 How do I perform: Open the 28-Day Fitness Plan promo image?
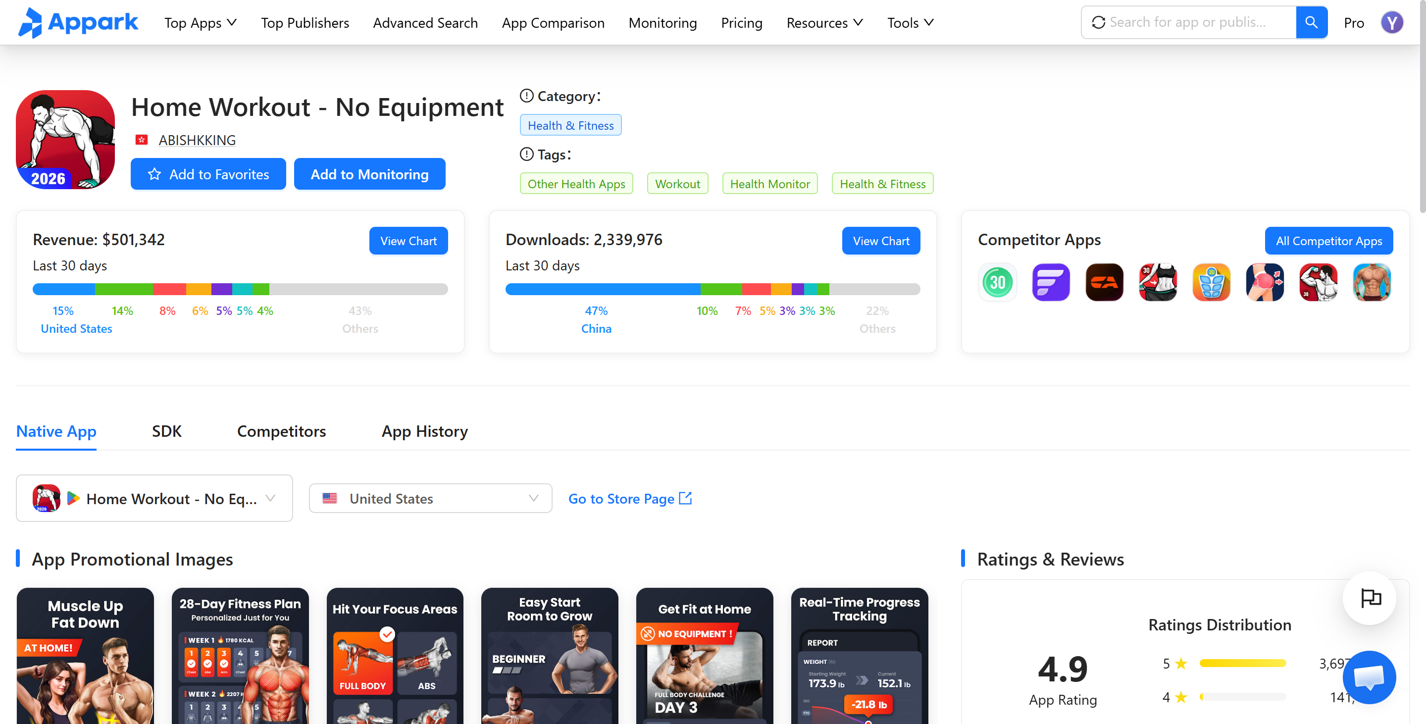240,656
